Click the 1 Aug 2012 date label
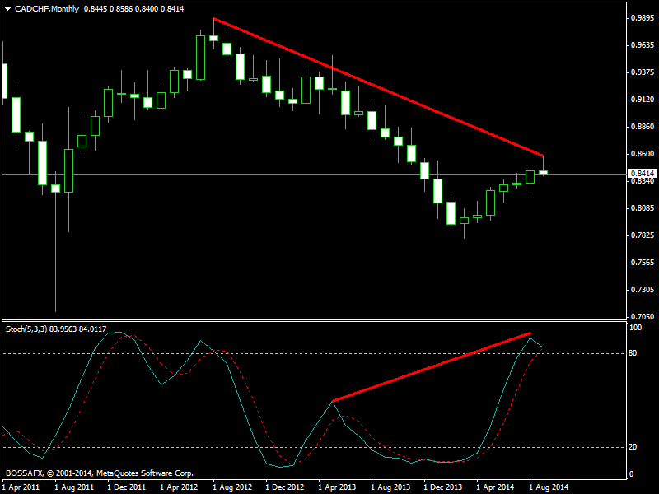Viewport: 659px width, 494px height. [x=232, y=487]
